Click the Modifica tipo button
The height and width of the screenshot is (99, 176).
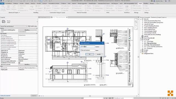(32, 26)
